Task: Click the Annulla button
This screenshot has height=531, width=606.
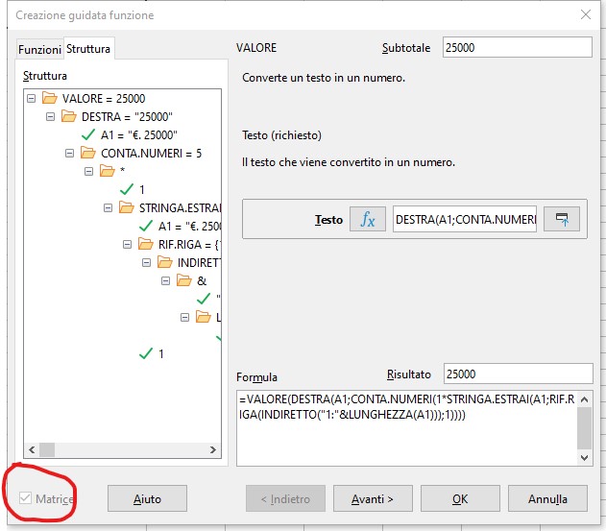Action: tap(548, 499)
